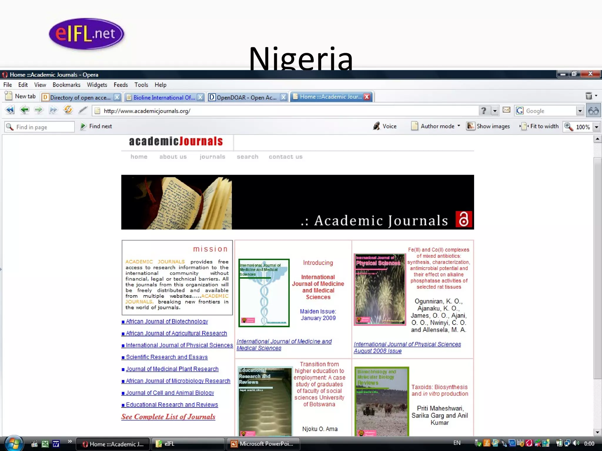
Task: Open the File menu
Action: [8, 85]
